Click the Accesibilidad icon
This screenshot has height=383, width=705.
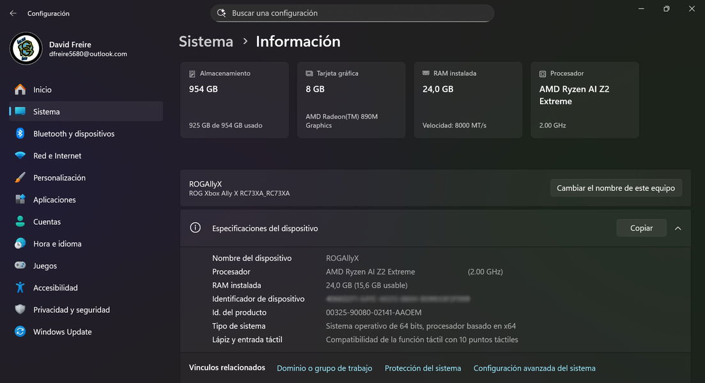tap(20, 288)
